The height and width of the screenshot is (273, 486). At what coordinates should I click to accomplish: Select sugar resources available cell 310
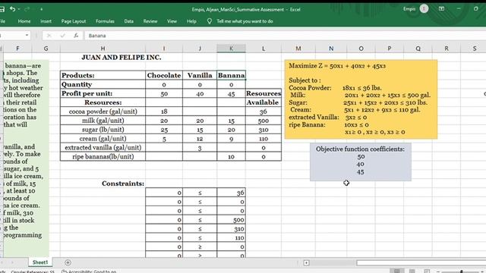tap(264, 130)
